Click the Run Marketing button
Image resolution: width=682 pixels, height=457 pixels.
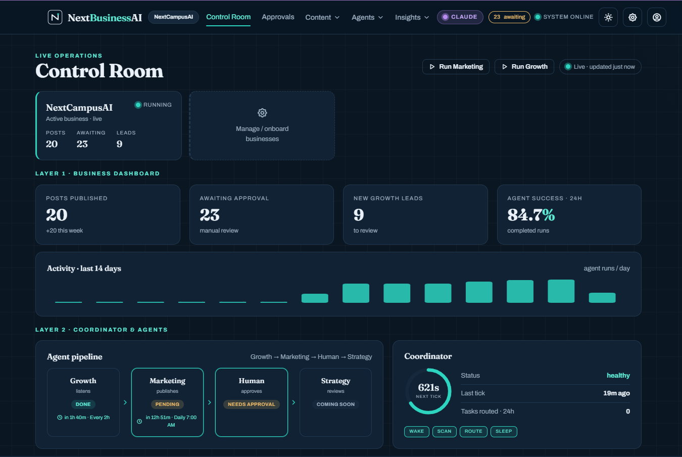(456, 67)
